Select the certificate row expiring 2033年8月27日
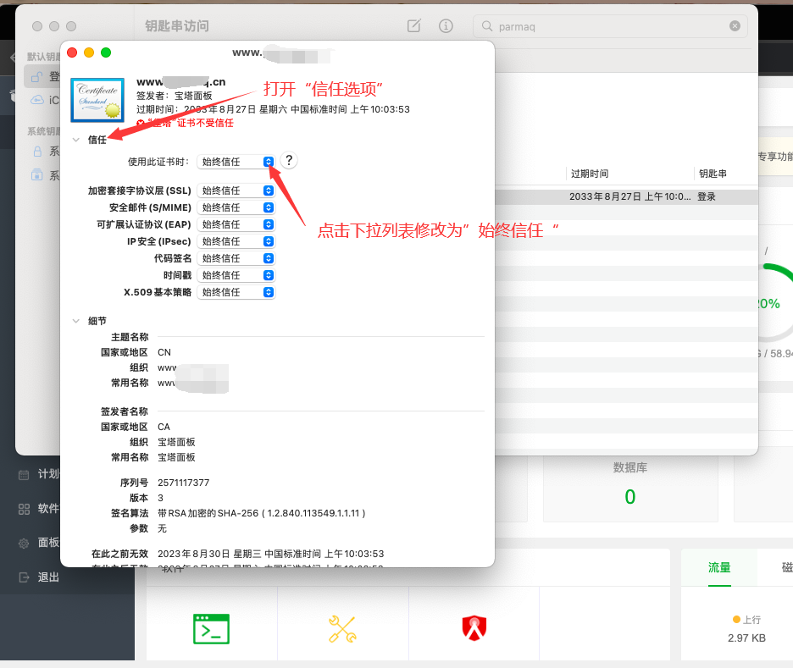The height and width of the screenshot is (668, 793). pos(626,196)
